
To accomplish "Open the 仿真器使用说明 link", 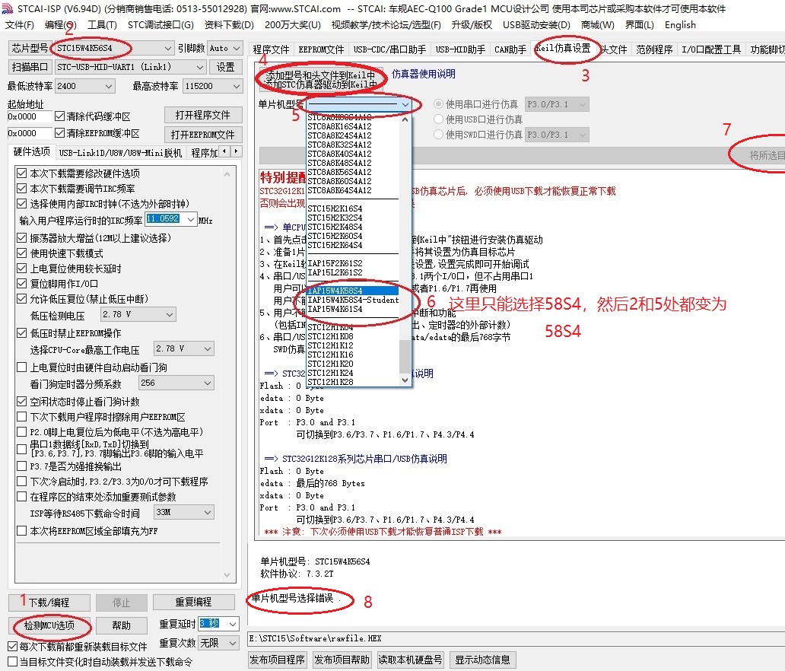I will click(424, 74).
